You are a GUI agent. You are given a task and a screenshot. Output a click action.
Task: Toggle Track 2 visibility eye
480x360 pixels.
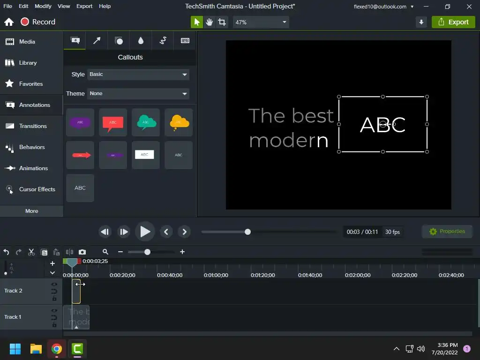click(54, 285)
